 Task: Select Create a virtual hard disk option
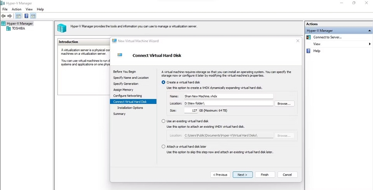tap(163, 82)
